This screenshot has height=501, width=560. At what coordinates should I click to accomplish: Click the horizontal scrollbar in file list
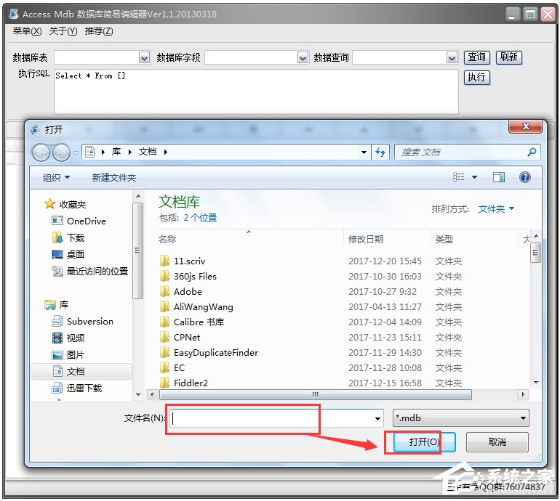tap(316, 395)
